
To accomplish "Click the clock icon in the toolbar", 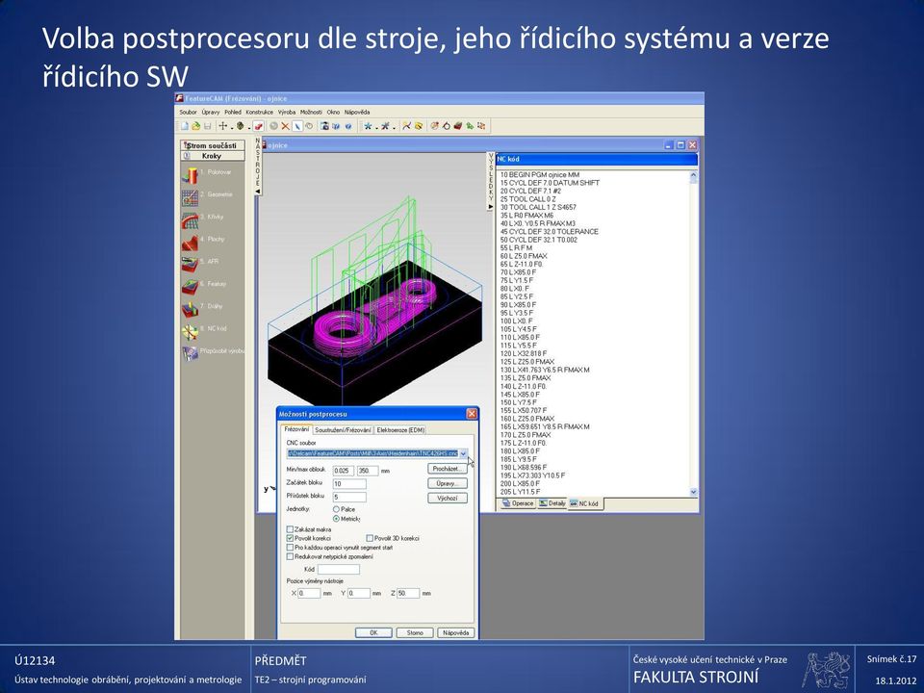I will pos(309,126).
